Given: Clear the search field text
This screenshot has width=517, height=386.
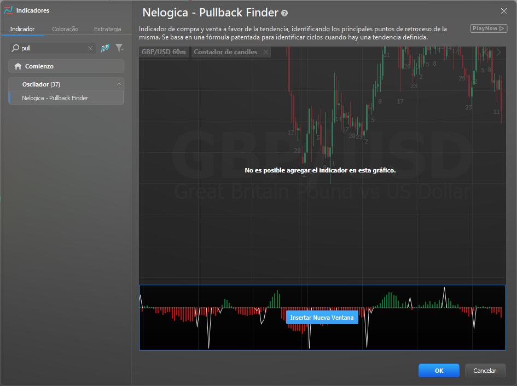Looking at the screenshot, I should [x=90, y=48].
